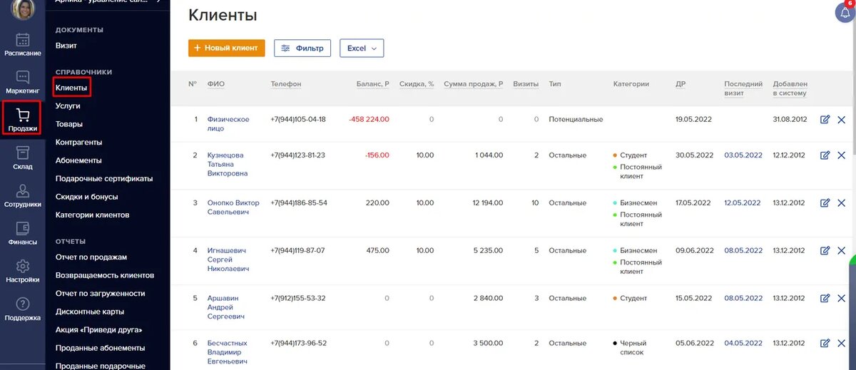Click the balance value -458 224.00
Viewport: 856px width, 370px height.
[369, 120]
